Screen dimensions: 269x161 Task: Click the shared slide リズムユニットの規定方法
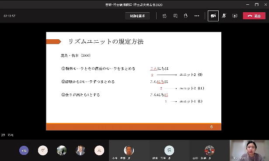[133, 81]
